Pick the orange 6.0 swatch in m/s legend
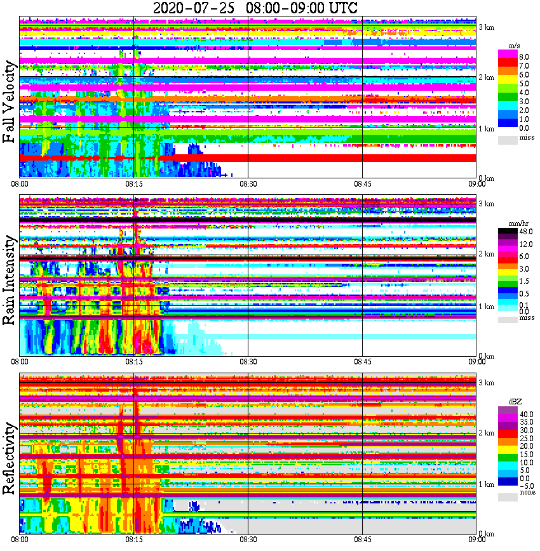This screenshot has height=551, width=540. (x=508, y=72)
